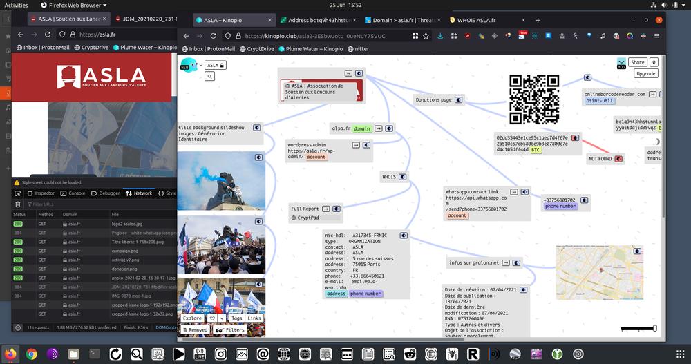Viewport: 691px width, 364px height.
Task: Click the Filters button
Action: (229, 329)
